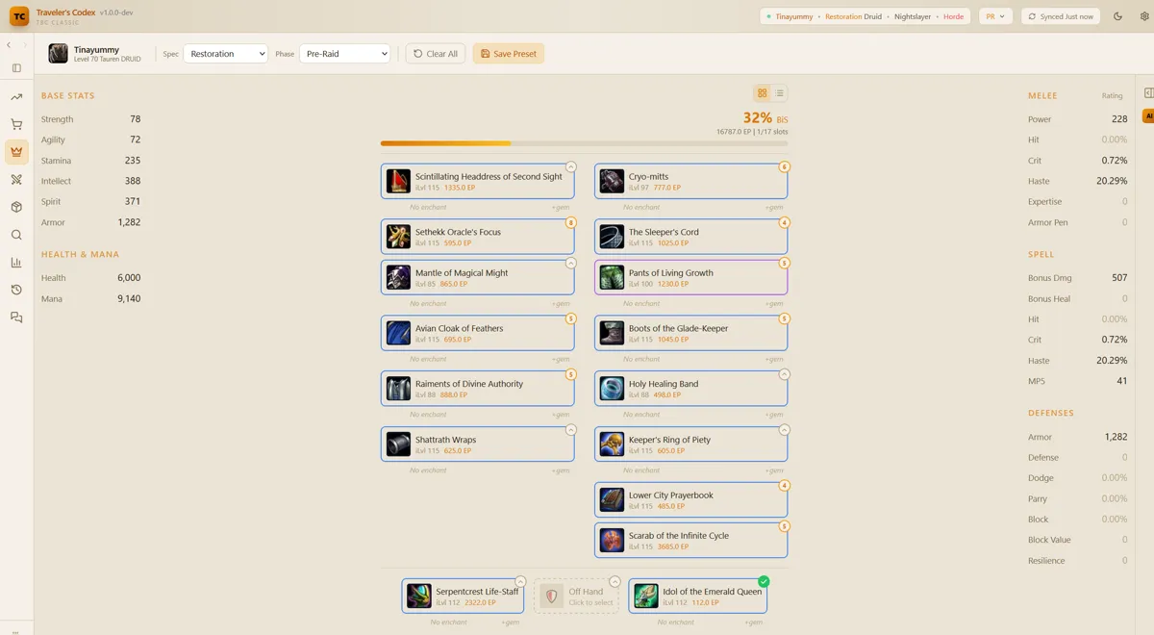
Task: Select the shopping cart icon in the sidebar
Action: pos(15,123)
